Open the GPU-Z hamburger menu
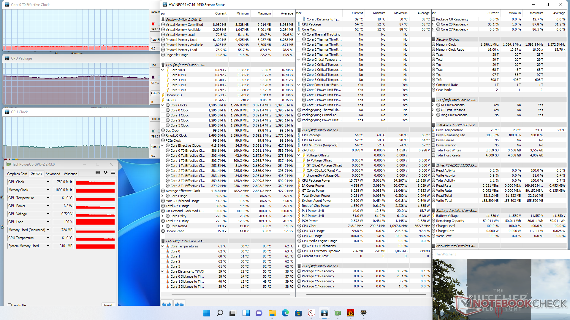The height and width of the screenshot is (320, 570). point(113,172)
